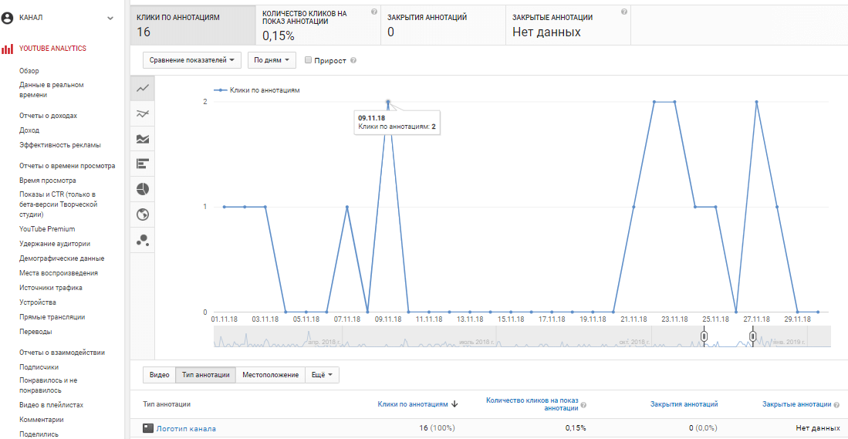848x439 pixels.
Task: Switch to the multi-line chart icon
Action: (143, 114)
